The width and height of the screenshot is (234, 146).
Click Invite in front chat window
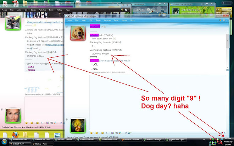(x=116, y=20)
